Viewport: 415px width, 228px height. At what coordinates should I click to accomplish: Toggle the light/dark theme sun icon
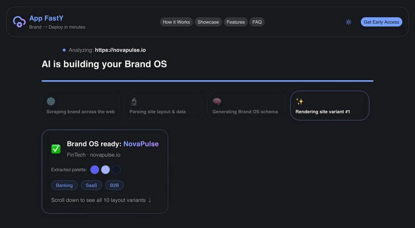(x=349, y=22)
